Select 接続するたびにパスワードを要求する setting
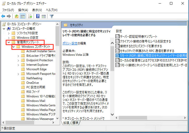 click(141, 46)
